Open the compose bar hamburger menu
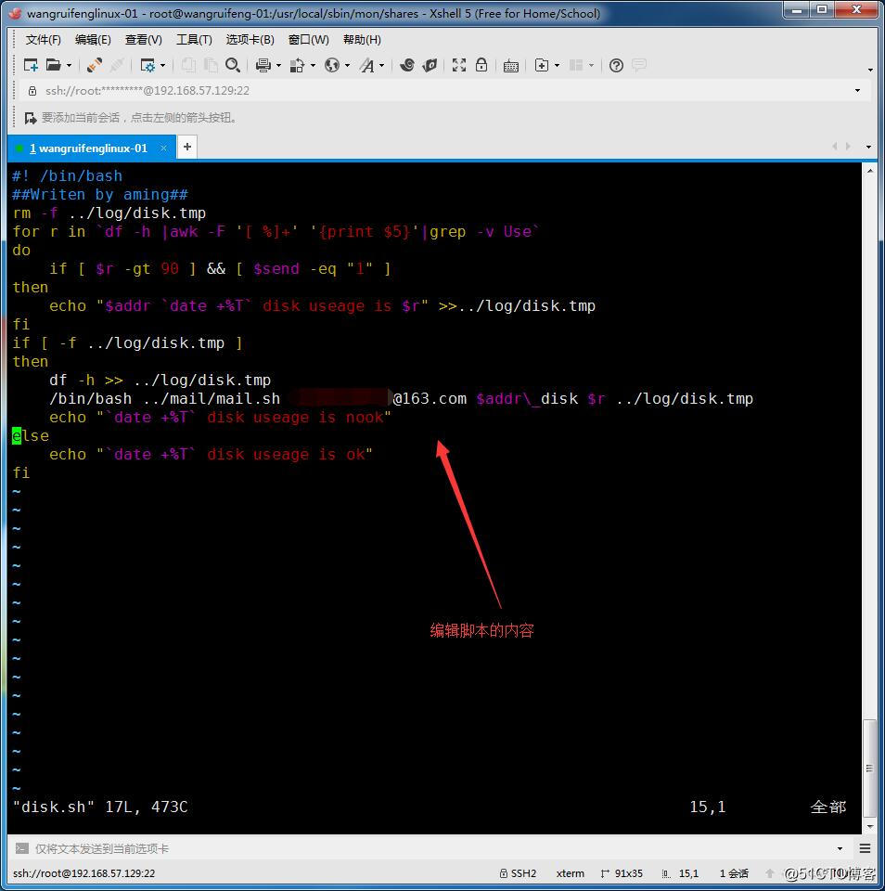This screenshot has height=891, width=885. tap(865, 848)
